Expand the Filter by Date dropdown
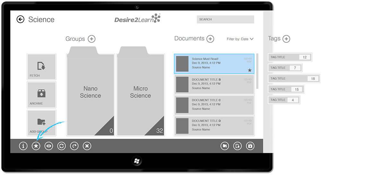The height and width of the screenshot is (175, 367). click(x=240, y=39)
